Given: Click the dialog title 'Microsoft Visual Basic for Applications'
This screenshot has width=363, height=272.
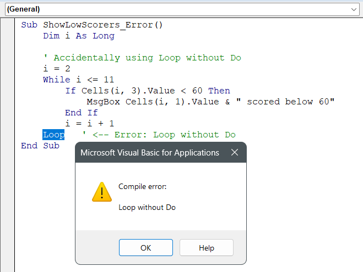Looking at the screenshot, I should pos(150,153).
